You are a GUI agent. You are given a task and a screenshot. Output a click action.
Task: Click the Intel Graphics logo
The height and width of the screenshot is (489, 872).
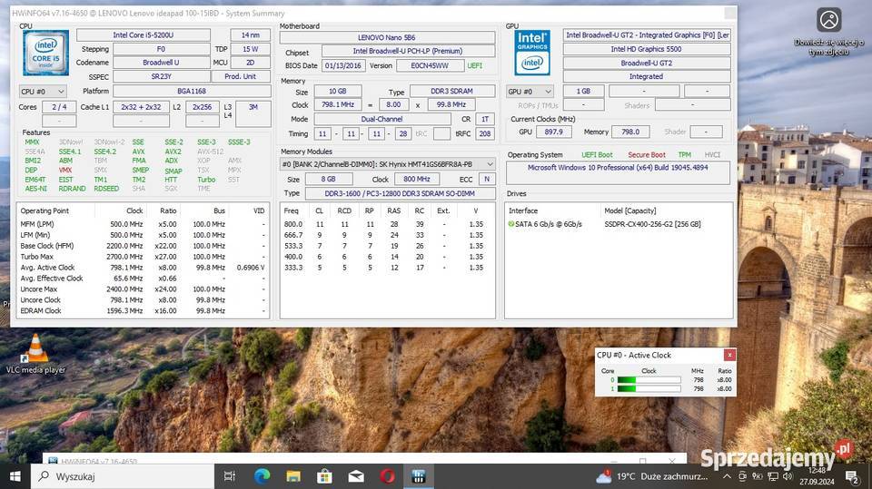[x=531, y=53]
